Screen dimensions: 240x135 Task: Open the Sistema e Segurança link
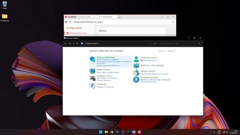click(106, 57)
